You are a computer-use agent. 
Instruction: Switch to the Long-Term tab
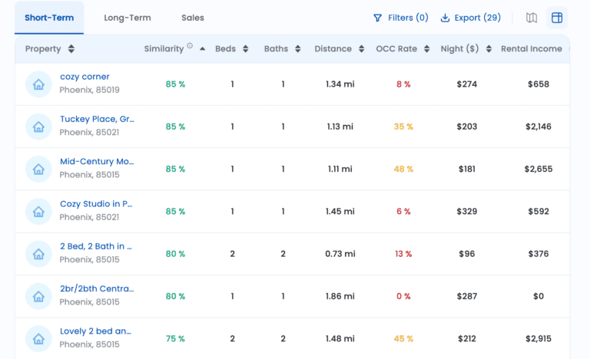click(128, 18)
